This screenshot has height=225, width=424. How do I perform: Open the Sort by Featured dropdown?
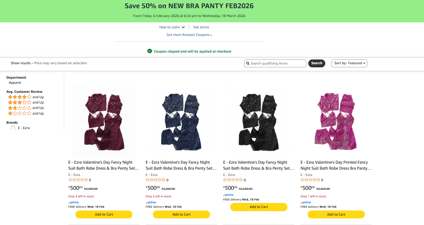point(349,63)
